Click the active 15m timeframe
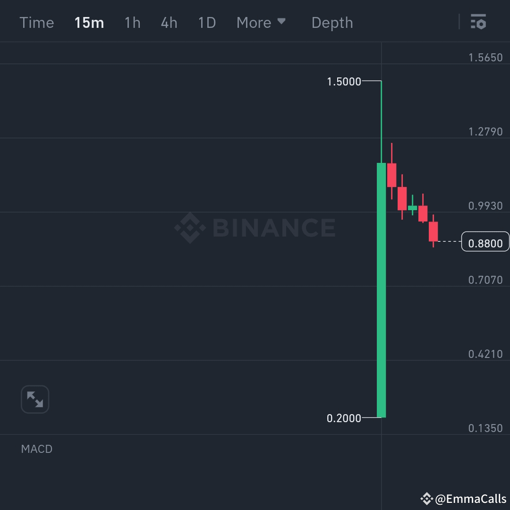Image resolution: width=510 pixels, height=510 pixels. tap(89, 22)
